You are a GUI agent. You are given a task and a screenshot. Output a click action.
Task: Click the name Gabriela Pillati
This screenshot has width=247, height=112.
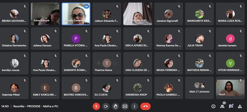pyautogui.click(x=11, y=95)
